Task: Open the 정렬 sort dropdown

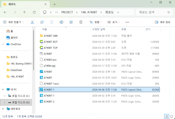Action: tap(96, 22)
